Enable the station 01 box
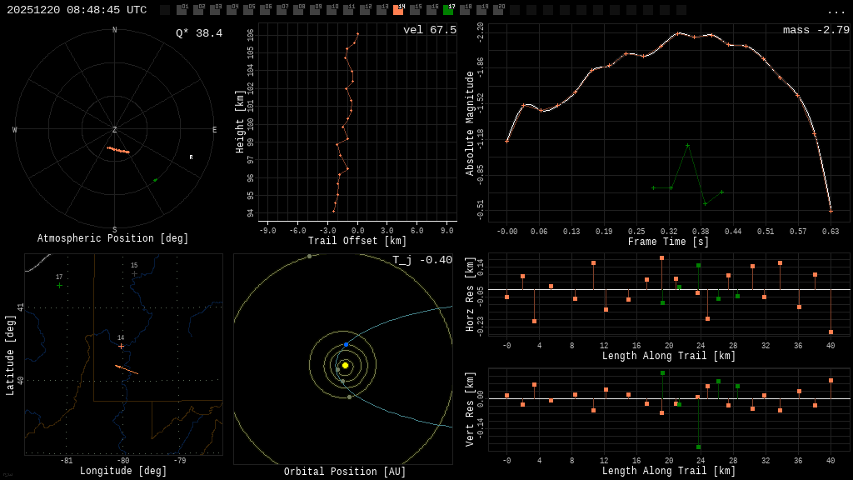Viewport: 853px width, 480px height. tap(182, 10)
